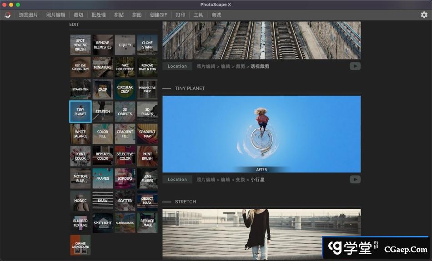Choose the Gradient Map tile
Screen dimensions: 432x261
[147, 134]
